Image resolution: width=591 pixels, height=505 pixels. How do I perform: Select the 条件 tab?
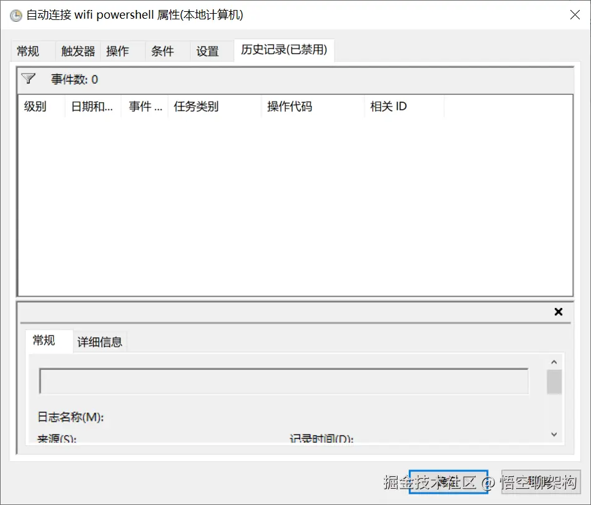(162, 51)
